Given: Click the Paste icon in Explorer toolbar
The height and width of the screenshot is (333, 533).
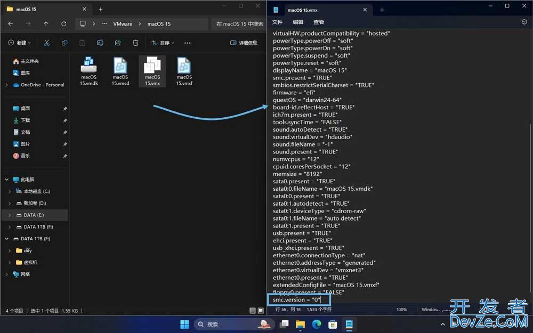Looking at the screenshot, I should (82, 43).
